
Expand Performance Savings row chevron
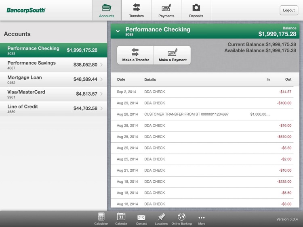point(102,65)
